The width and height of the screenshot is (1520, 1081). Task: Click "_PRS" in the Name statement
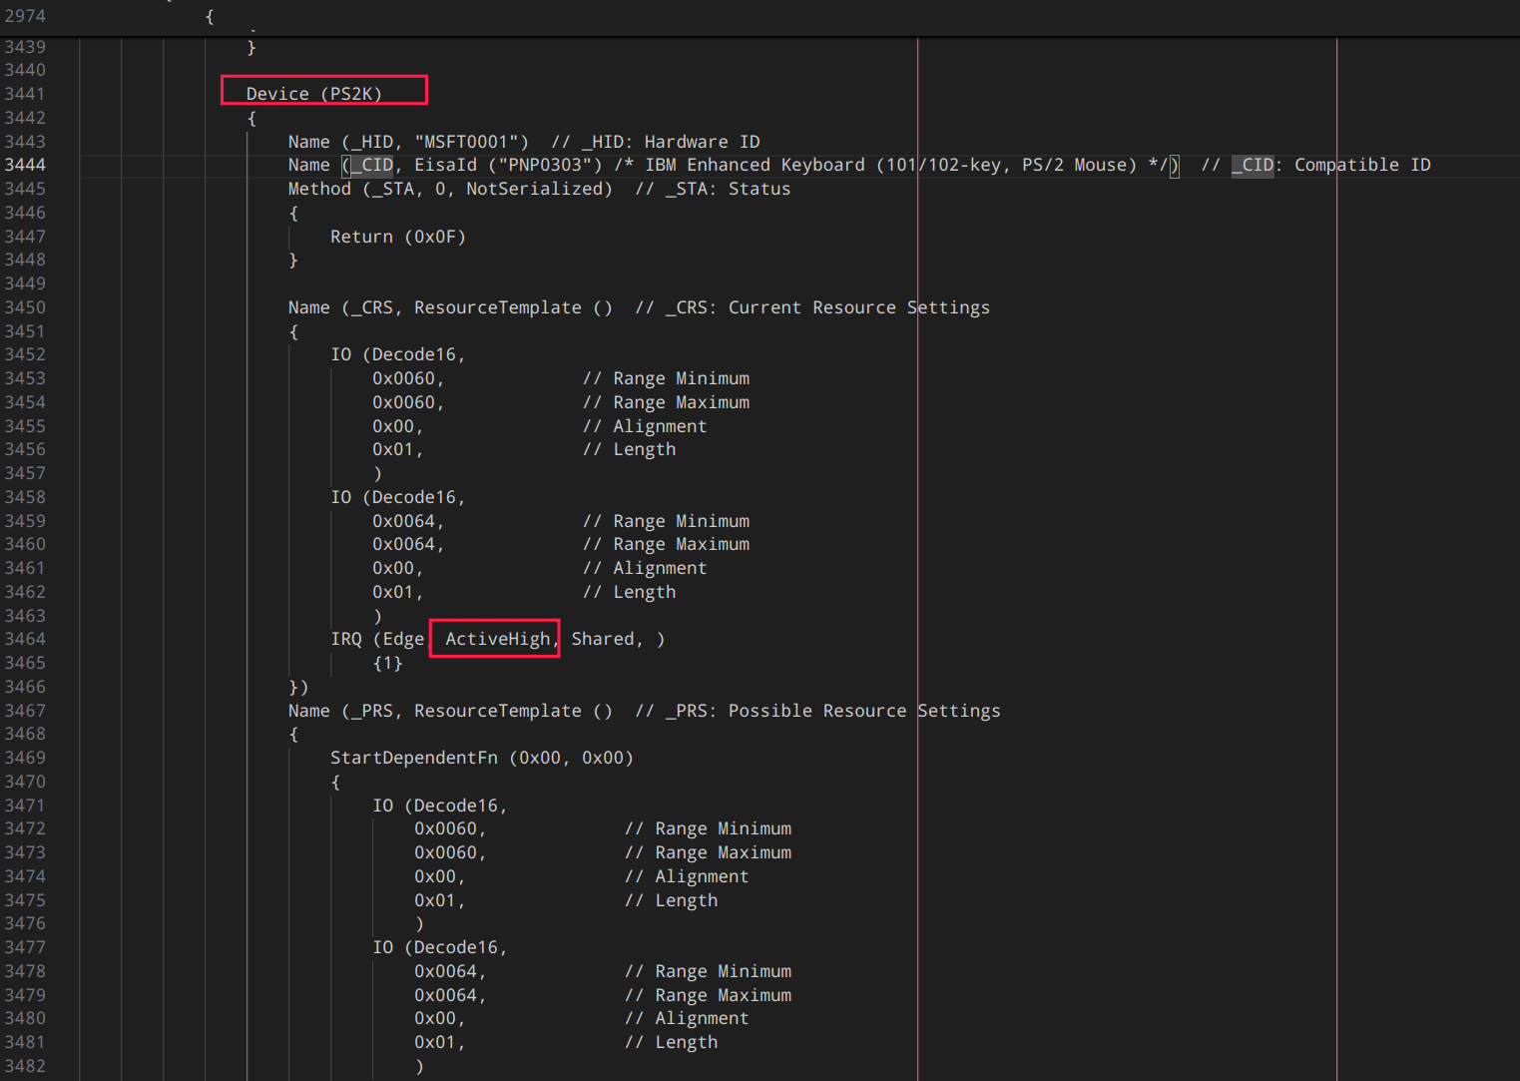[x=372, y=711]
